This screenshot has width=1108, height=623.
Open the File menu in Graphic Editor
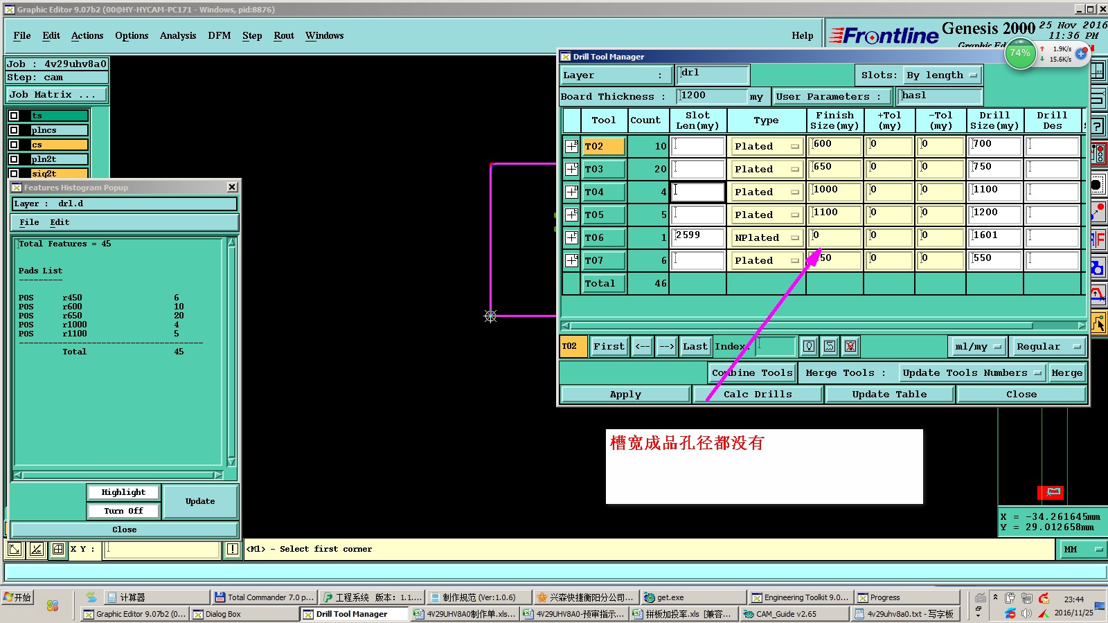coord(22,35)
